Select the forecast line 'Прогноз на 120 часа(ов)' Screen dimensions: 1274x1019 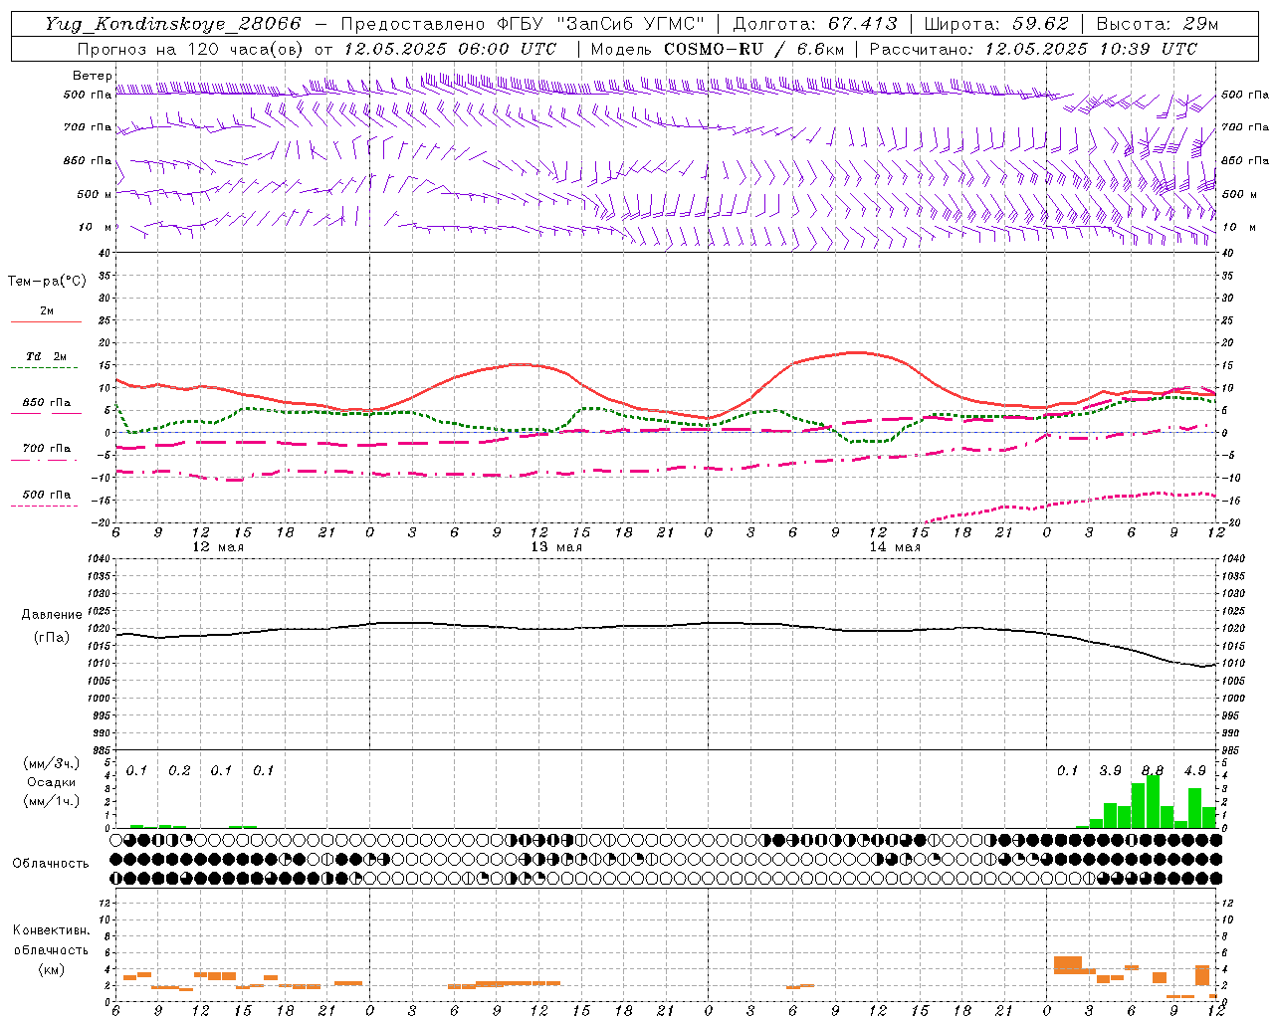191,49
